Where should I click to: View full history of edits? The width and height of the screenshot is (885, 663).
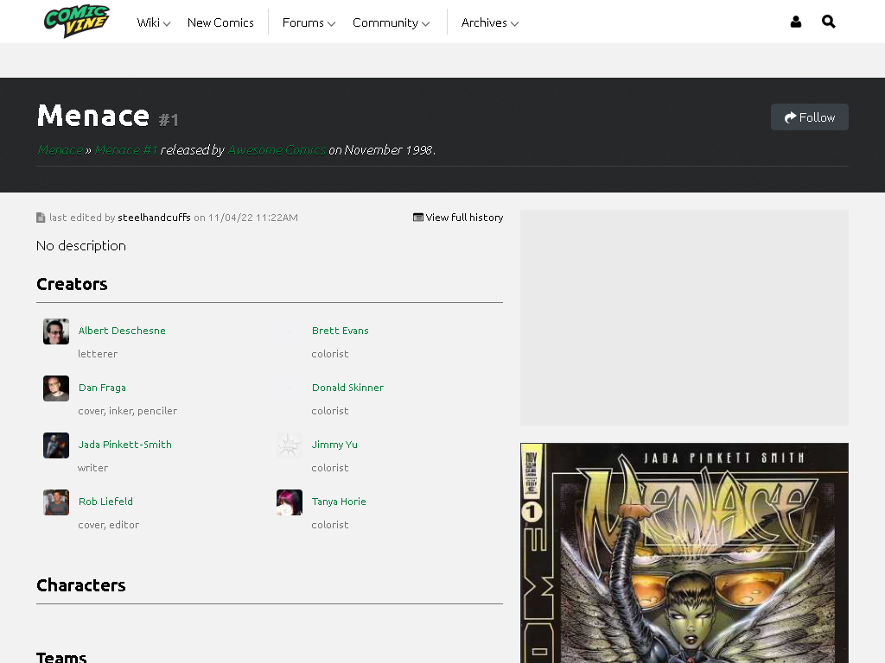[x=458, y=218]
